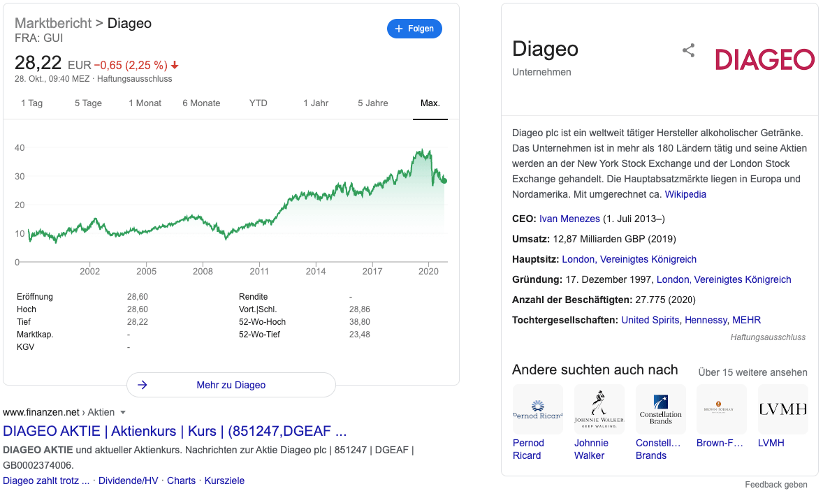Click Feedback geben below the panel
The image size is (823, 498).
coord(775,484)
